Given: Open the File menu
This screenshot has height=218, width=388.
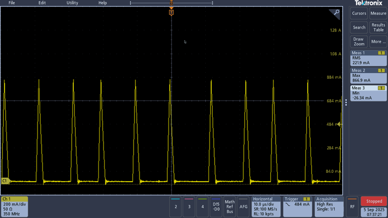Looking at the screenshot, I should (x=12, y=3).
